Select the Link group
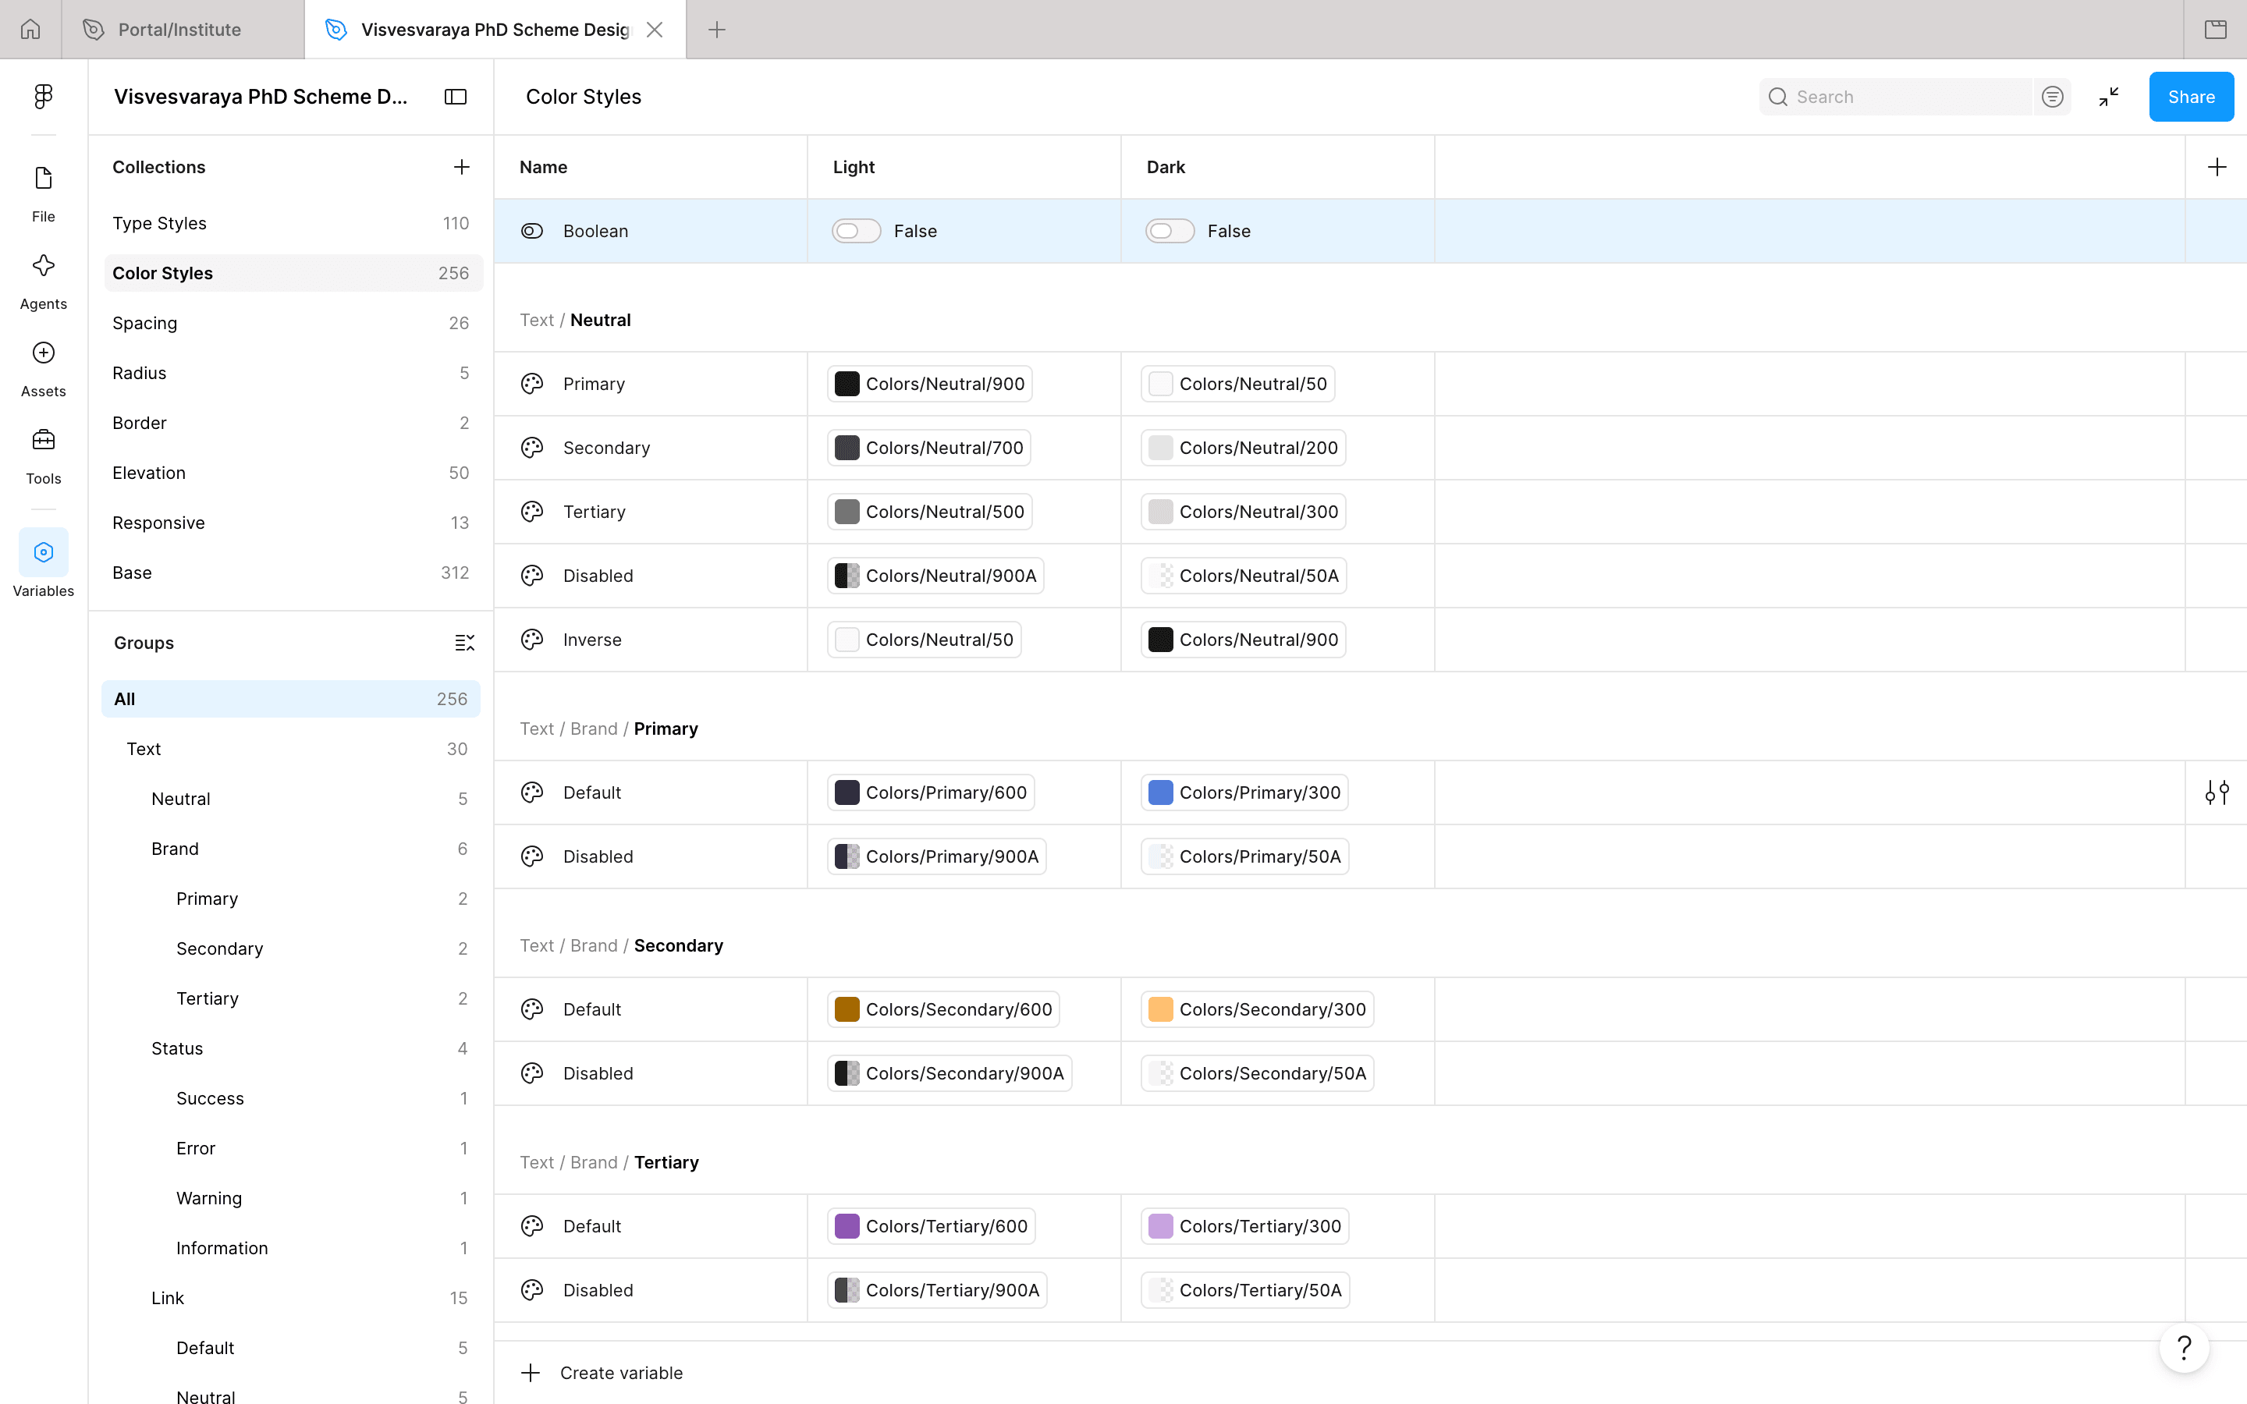2247x1404 pixels. tap(290, 1298)
